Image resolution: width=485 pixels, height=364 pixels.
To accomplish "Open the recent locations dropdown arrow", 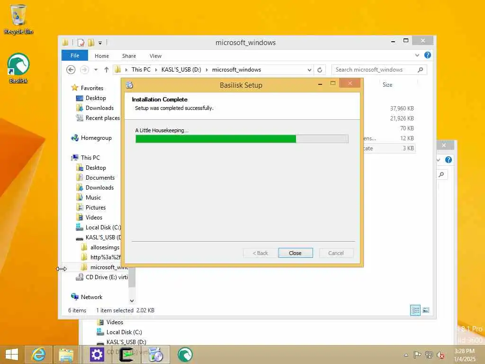I will click(96, 70).
